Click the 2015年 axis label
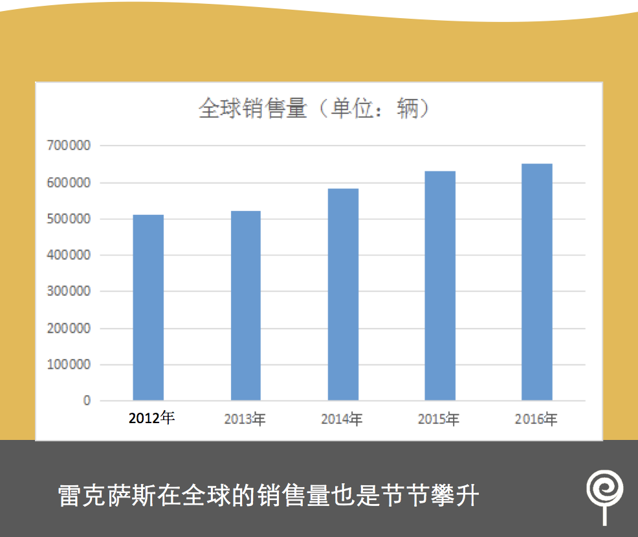This screenshot has width=638, height=537. (439, 419)
